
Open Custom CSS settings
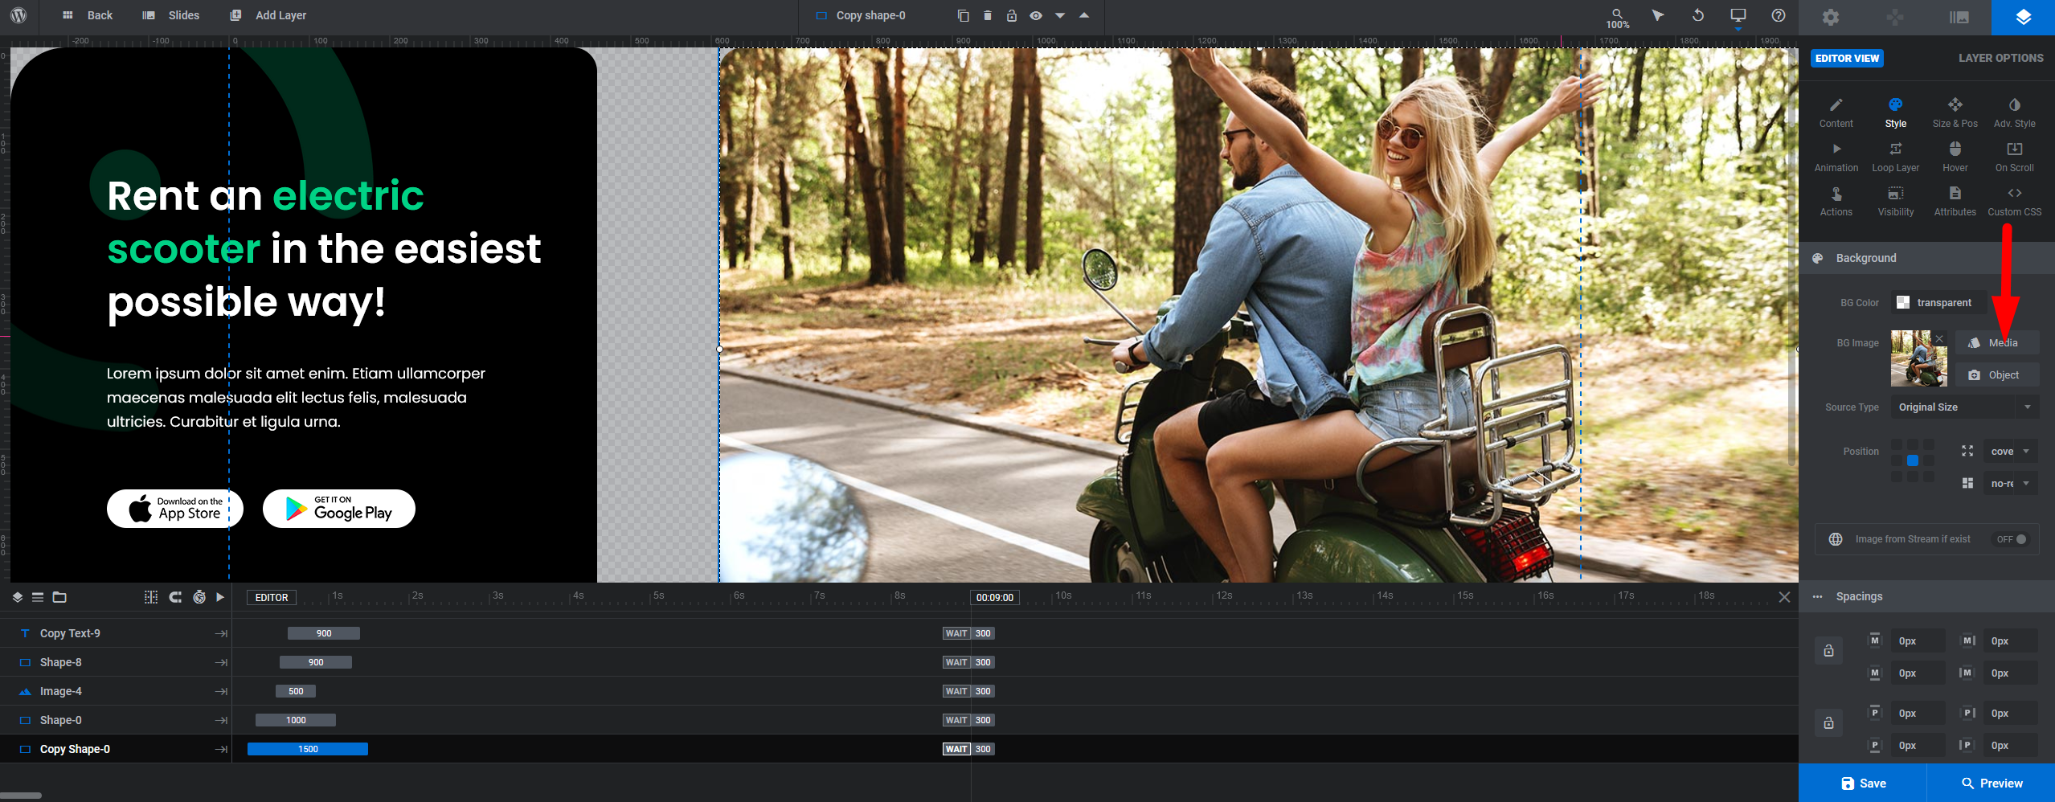pyautogui.click(x=2014, y=202)
